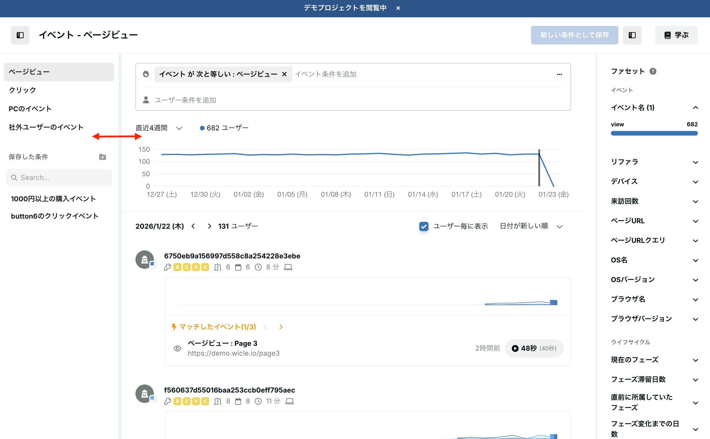Click the facet help question mark icon
710x439 pixels.
coord(653,71)
